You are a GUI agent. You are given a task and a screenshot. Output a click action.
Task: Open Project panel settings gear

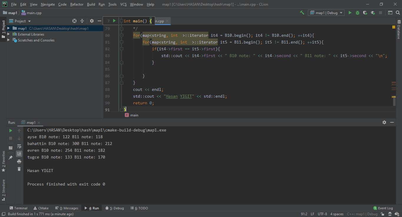point(92,21)
